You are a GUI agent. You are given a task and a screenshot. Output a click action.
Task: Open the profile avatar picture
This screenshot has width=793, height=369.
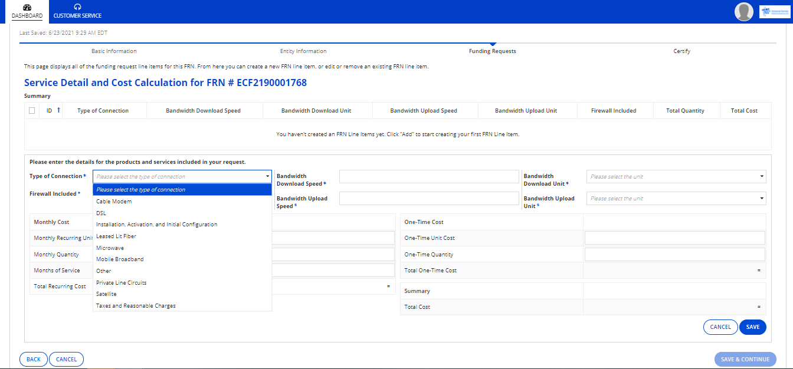[743, 11]
